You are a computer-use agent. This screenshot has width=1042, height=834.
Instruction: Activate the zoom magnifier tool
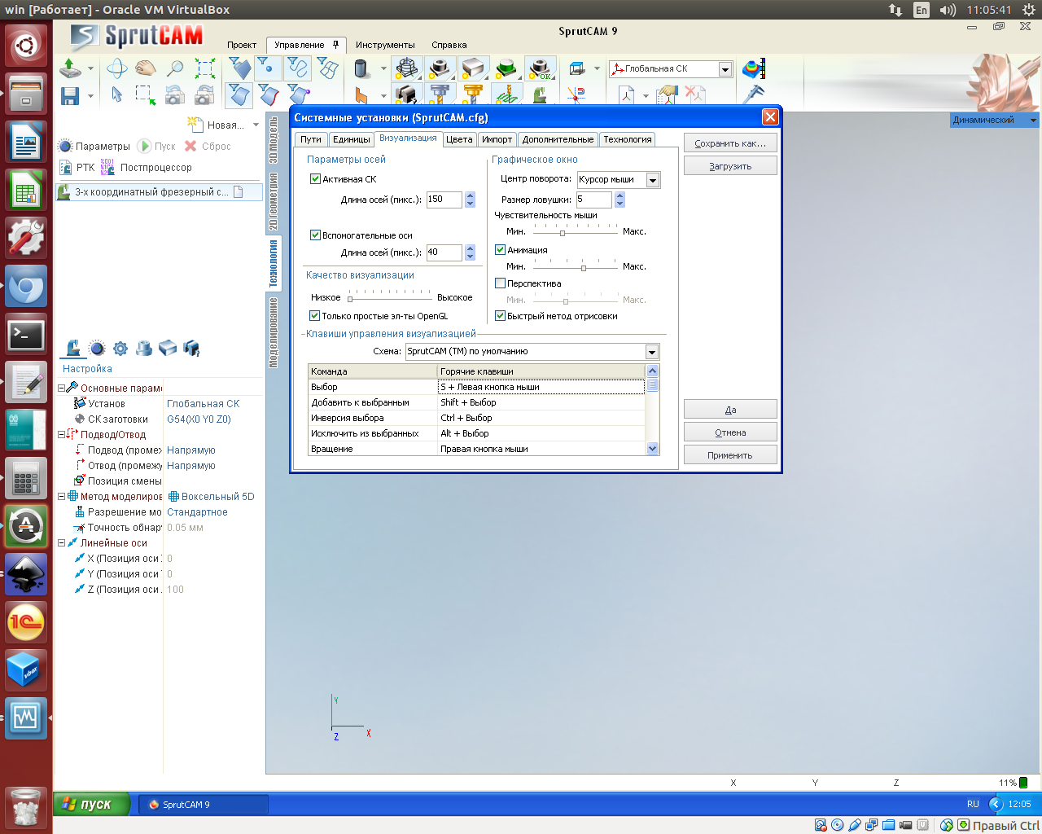point(175,68)
